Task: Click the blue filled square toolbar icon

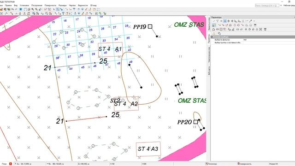Action: 20,9
